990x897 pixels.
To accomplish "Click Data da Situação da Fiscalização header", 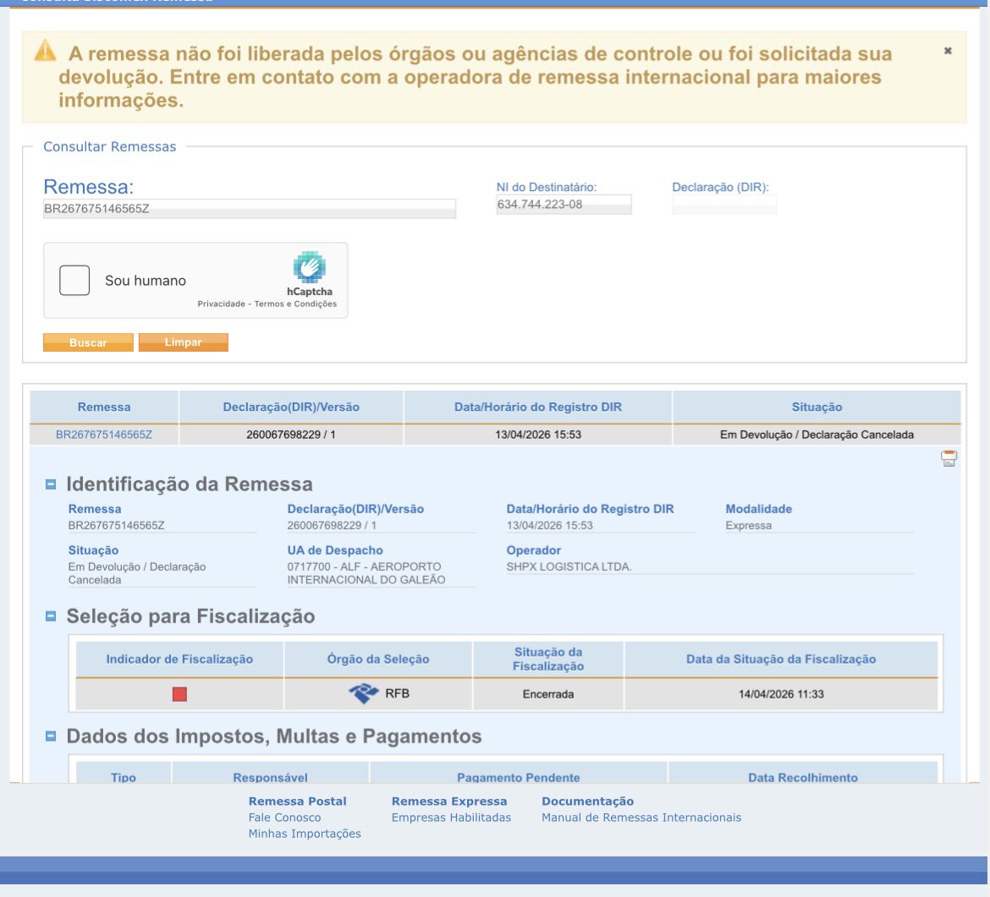I will (781, 659).
